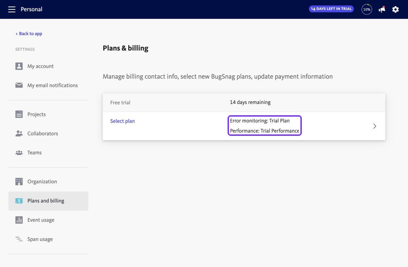Viewport: 408px width, 267px height.
Task: Expand plan row with right chevron
Action: tap(375, 126)
